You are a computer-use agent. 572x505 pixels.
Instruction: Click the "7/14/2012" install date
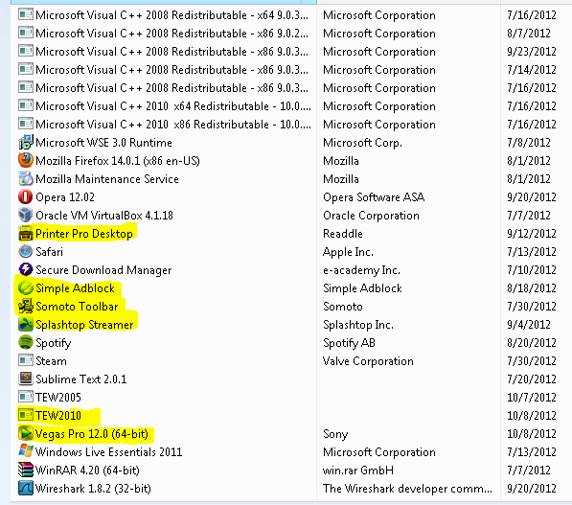tap(532, 70)
